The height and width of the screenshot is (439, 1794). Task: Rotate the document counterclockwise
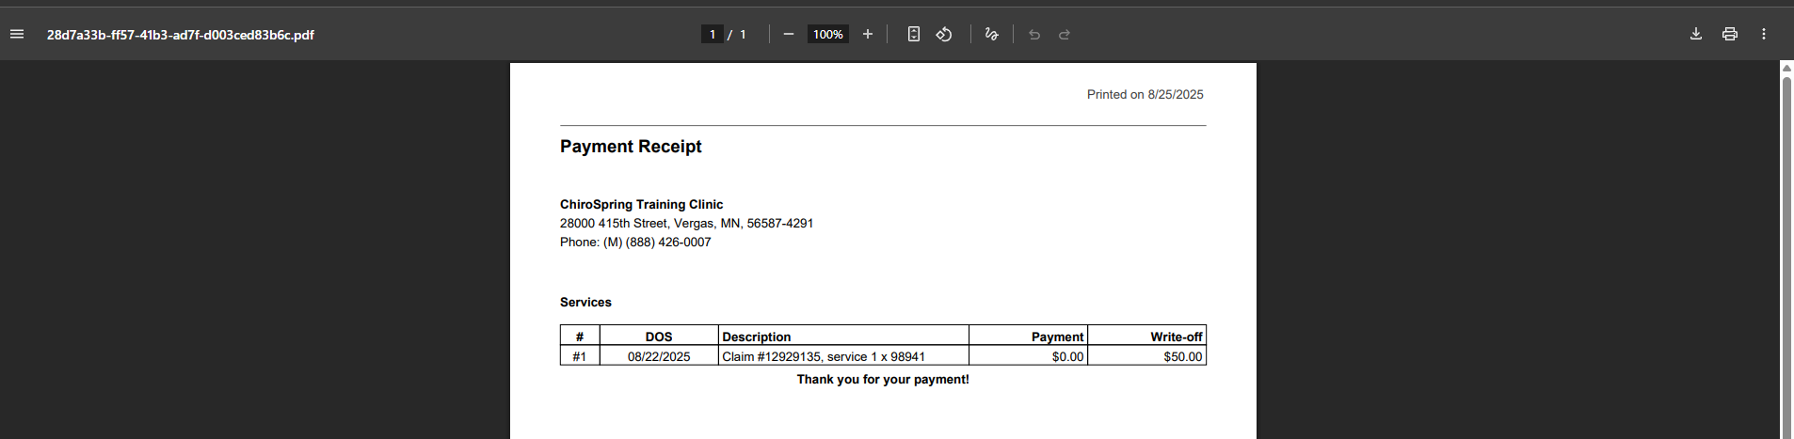click(944, 35)
